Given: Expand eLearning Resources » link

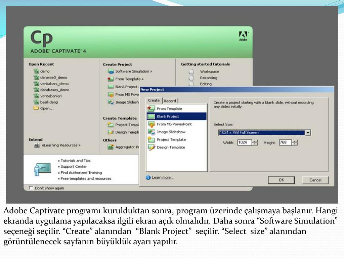Looking at the screenshot, I should pyautogui.click(x=61, y=145).
